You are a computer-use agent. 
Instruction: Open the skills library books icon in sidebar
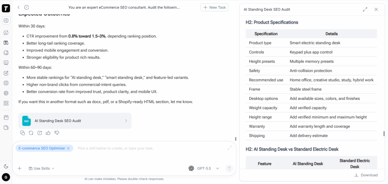coord(6,43)
